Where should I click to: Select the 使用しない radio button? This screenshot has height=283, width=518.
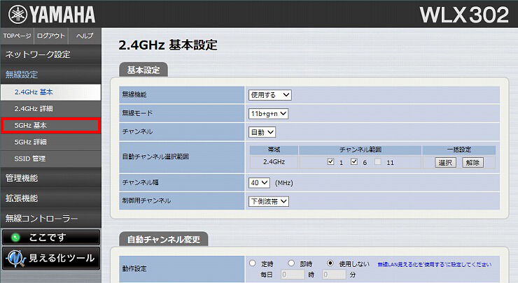tap(330, 263)
